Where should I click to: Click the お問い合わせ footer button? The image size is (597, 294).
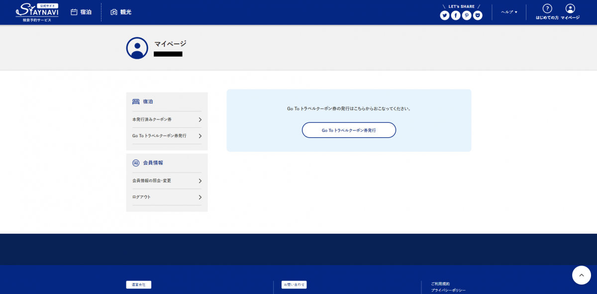point(294,285)
